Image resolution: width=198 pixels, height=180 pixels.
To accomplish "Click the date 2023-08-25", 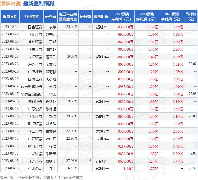I will click(x=10, y=57).
